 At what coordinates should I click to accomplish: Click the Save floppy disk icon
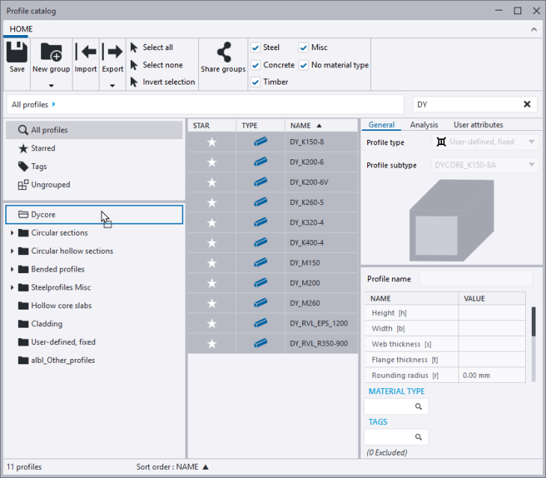16,52
